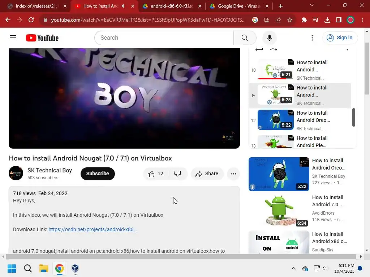The height and width of the screenshot is (277, 370).
Task: Click the video player area
Action: [x=124, y=98]
